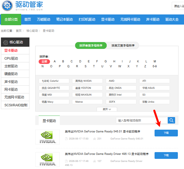184x169 pixels.
Task: Click 核心驱动 breadcrumb link
Action: (32, 31)
